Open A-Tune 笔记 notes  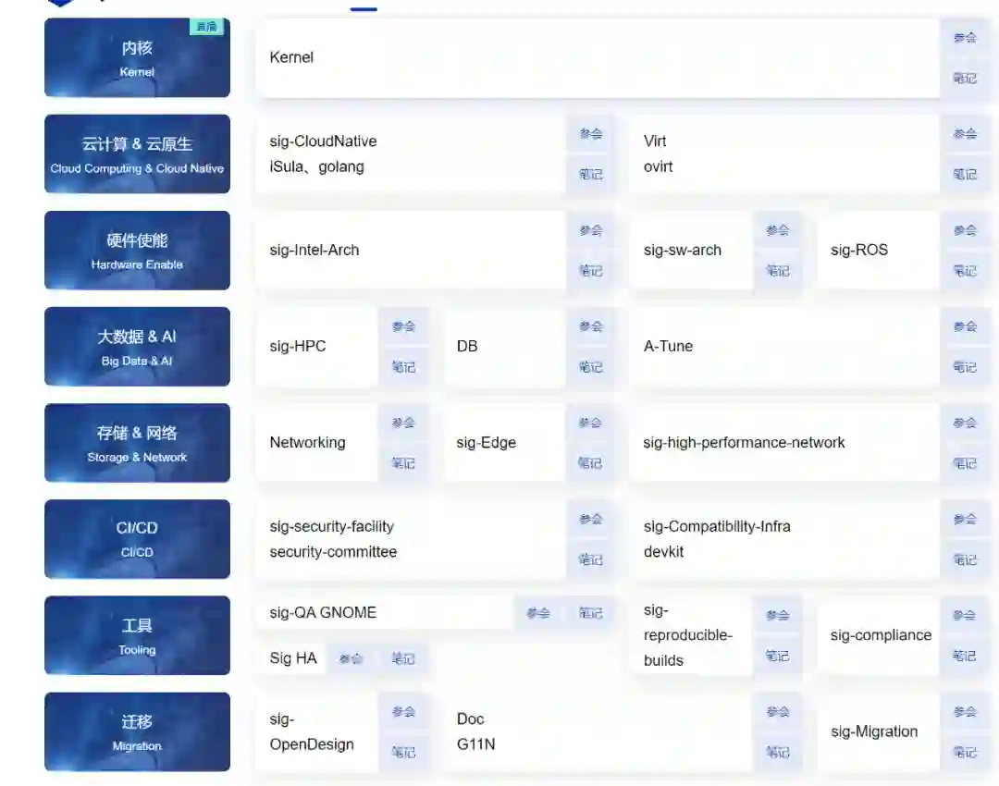click(x=965, y=367)
